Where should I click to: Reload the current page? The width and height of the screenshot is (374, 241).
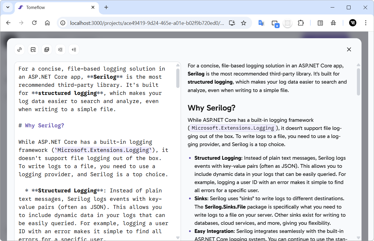34,23
